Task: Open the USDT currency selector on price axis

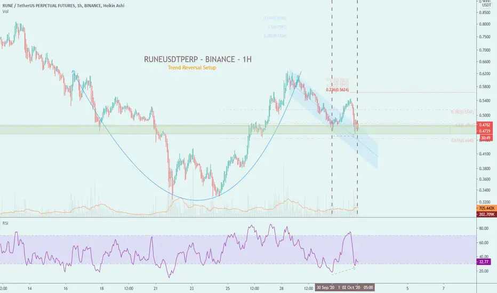Action: click(x=486, y=5)
